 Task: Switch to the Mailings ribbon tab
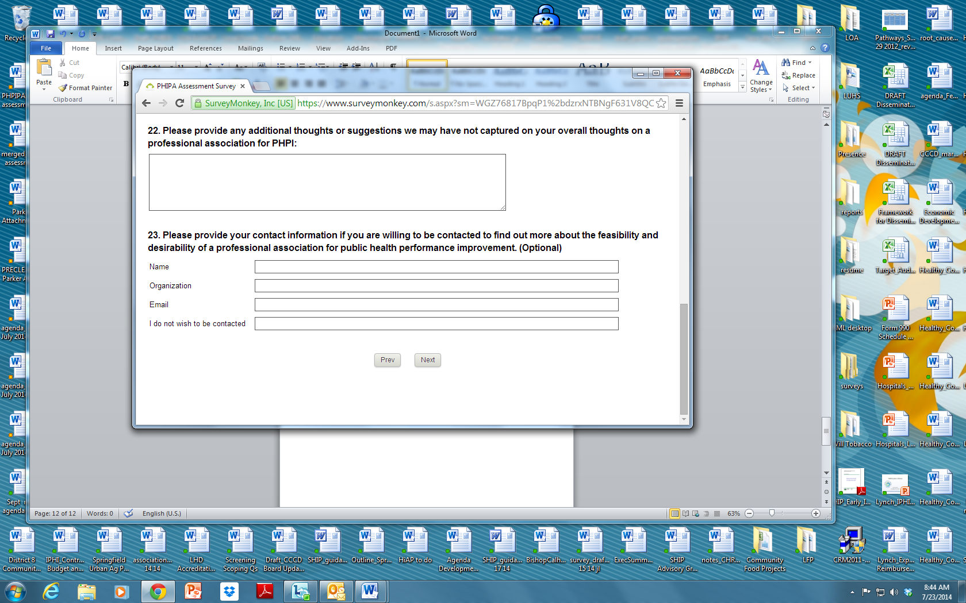[251, 48]
